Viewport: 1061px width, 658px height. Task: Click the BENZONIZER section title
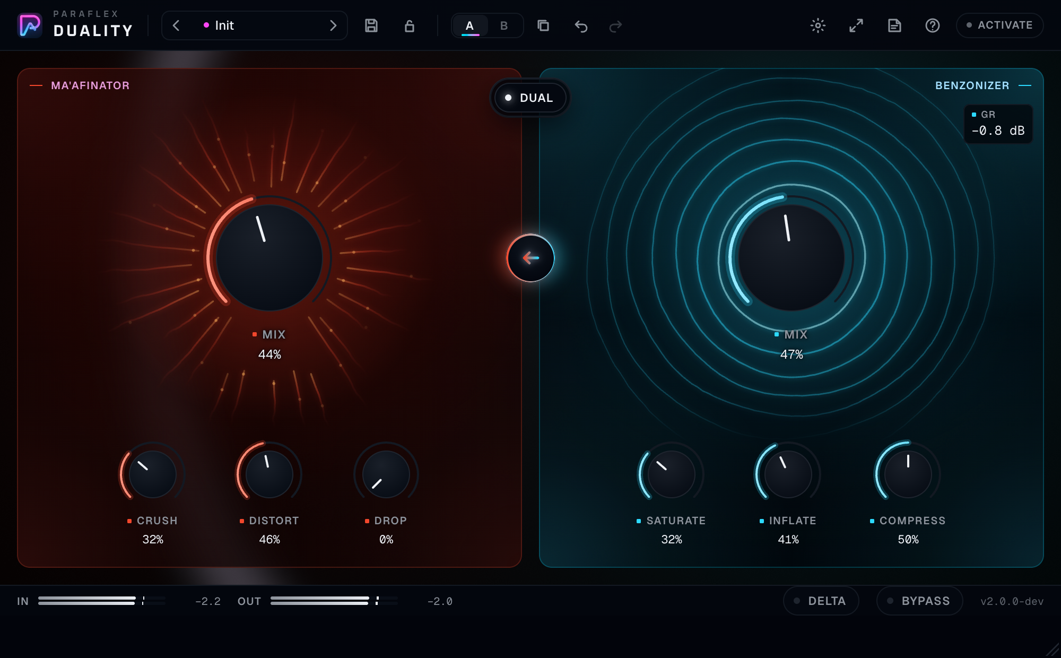(x=972, y=85)
